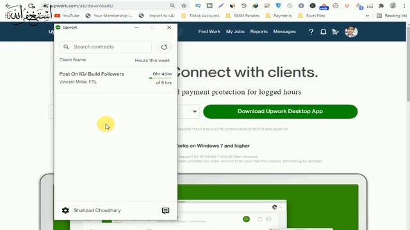410x230 pixels.
Task: Click Vincent Miller, FTL client name
Action: click(x=78, y=82)
